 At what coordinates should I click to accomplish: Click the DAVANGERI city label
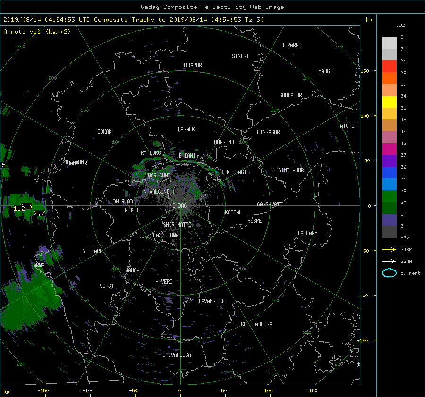(211, 301)
